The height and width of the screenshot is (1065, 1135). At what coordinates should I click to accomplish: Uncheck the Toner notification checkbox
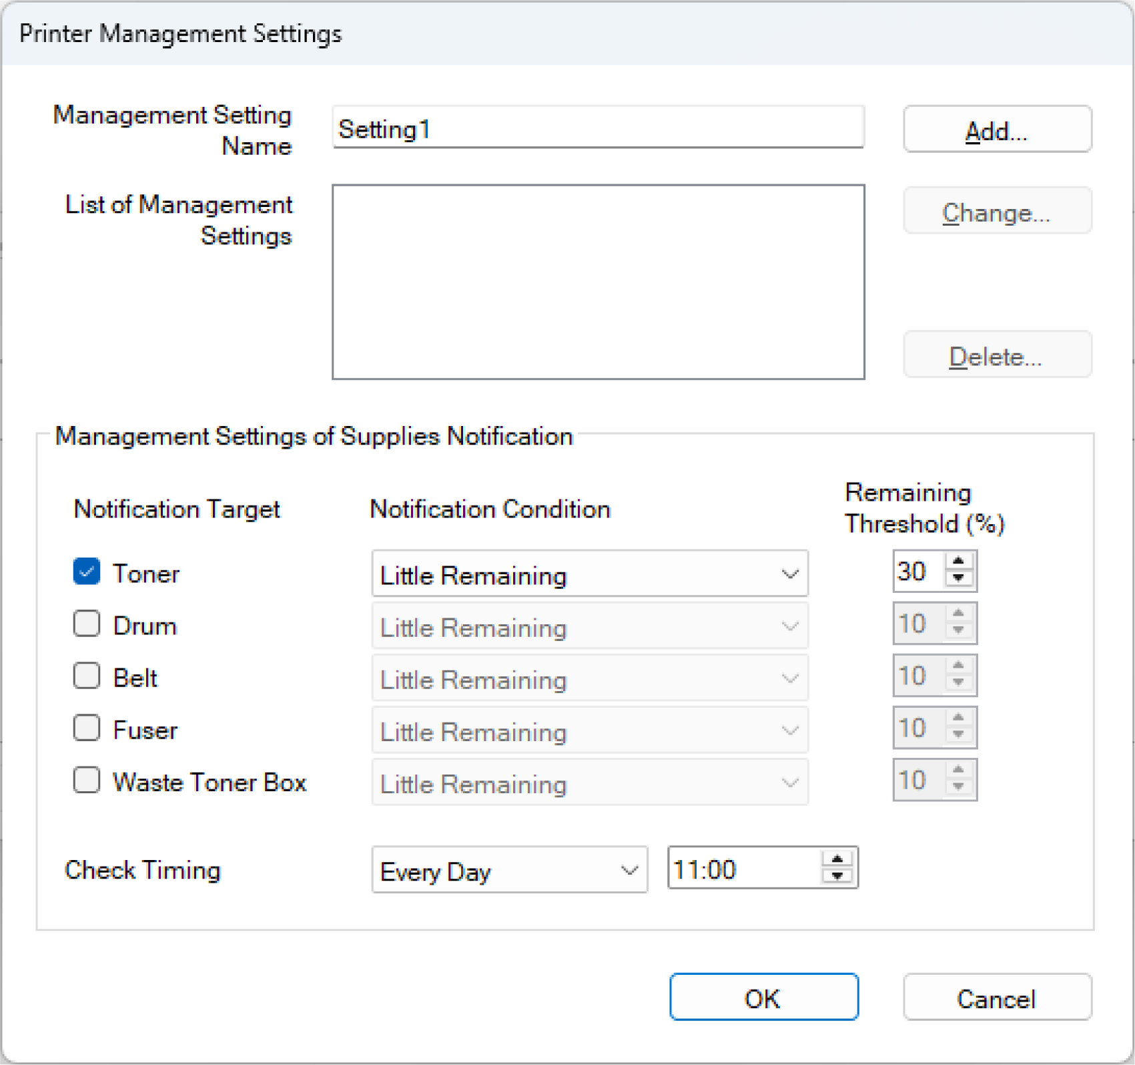pyautogui.click(x=87, y=572)
